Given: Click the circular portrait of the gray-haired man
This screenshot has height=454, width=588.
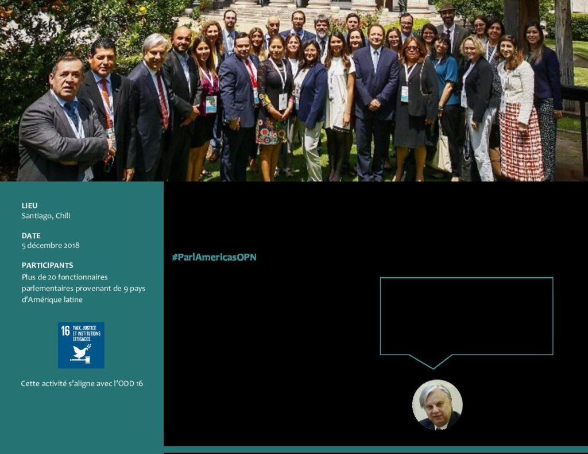Looking at the screenshot, I should [x=437, y=405].
